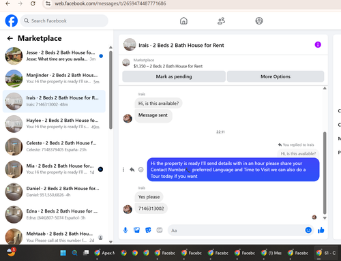Click the phone number 7146313002 message
This screenshot has width=341, height=261.
click(x=151, y=209)
